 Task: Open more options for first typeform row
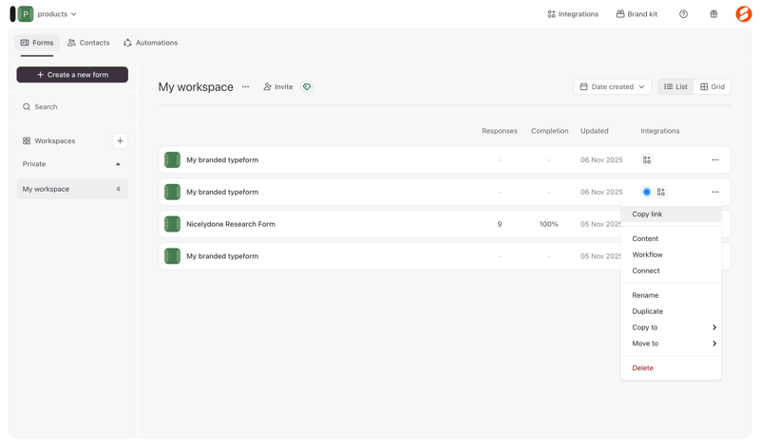715,159
